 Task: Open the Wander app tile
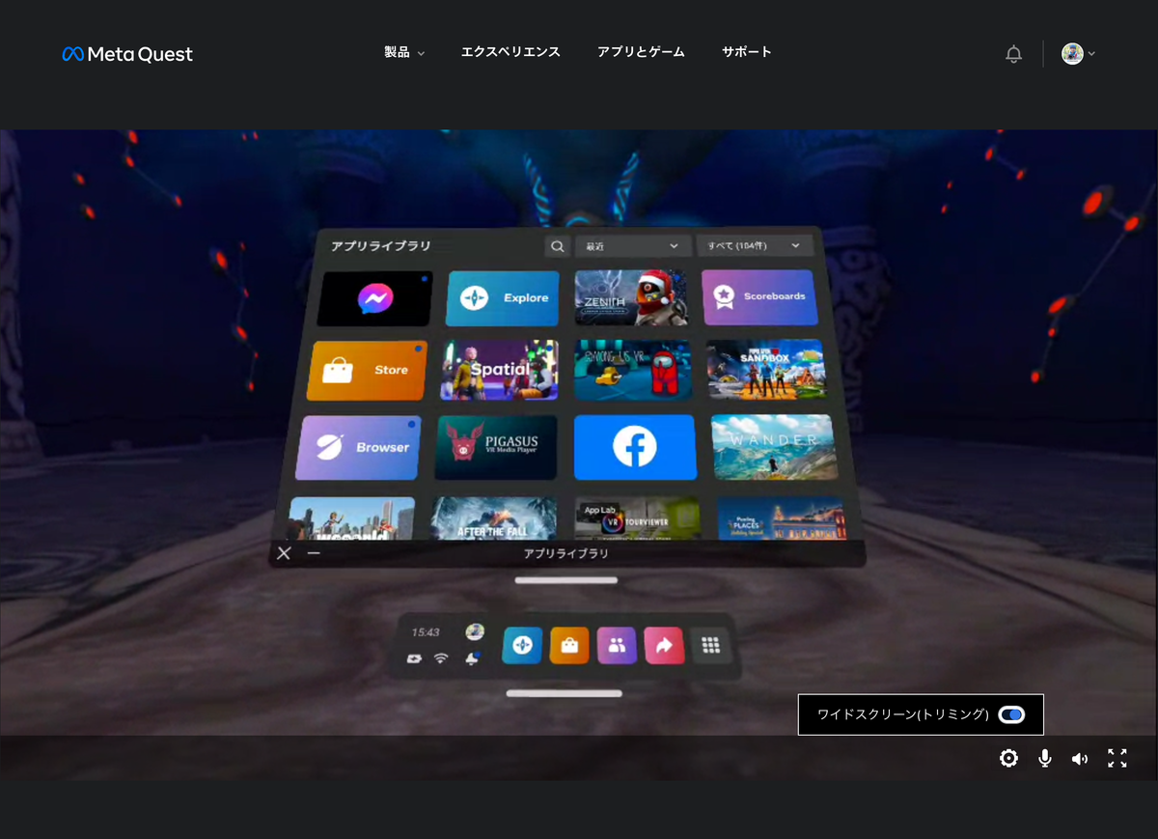(x=774, y=447)
